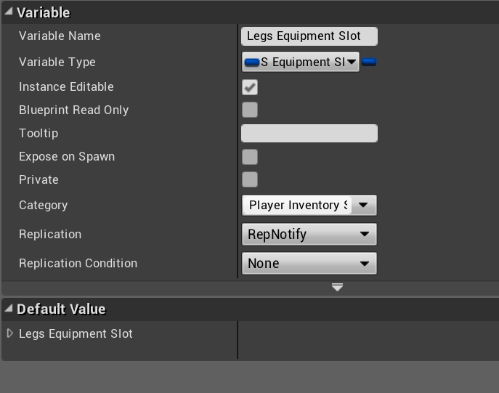Expand the Legs Equipment Slot default value

pyautogui.click(x=9, y=333)
